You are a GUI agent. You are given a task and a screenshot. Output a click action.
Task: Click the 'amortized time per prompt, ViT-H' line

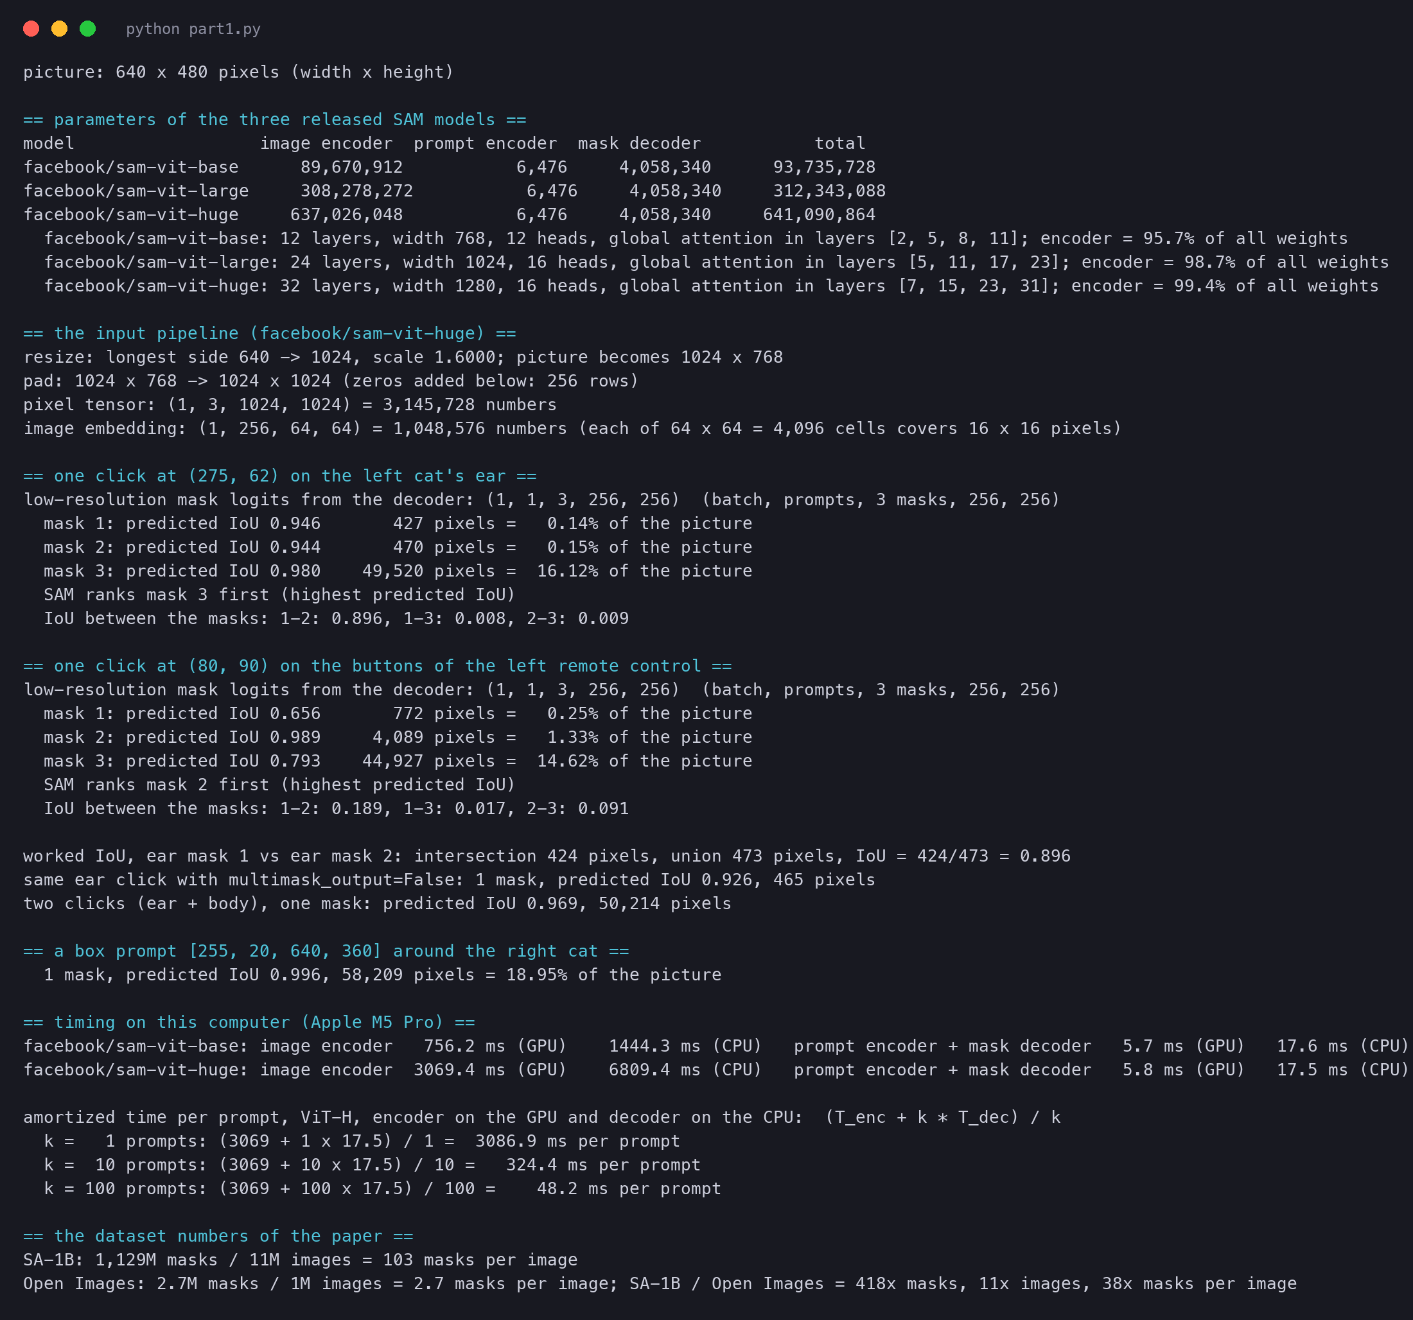pos(541,1118)
